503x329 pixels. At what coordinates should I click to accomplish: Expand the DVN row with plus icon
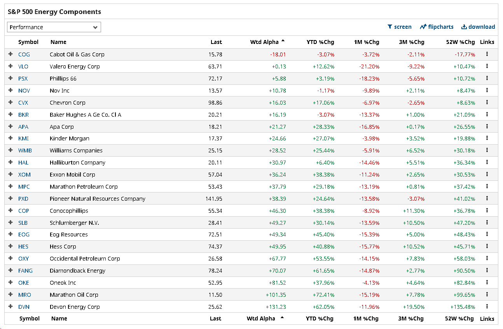click(x=10, y=307)
